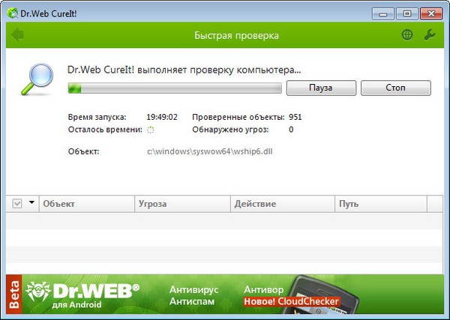The height and width of the screenshot is (320, 450).
Task: Expand the dropdown arrow beside header checkbox
Action: click(31, 202)
